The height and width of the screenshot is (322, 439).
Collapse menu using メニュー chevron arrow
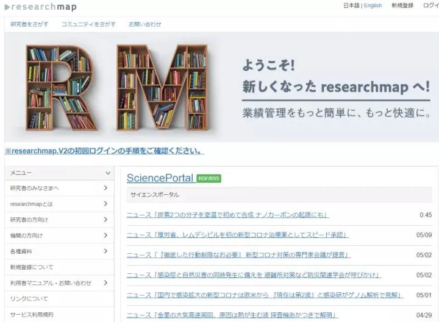pos(108,173)
